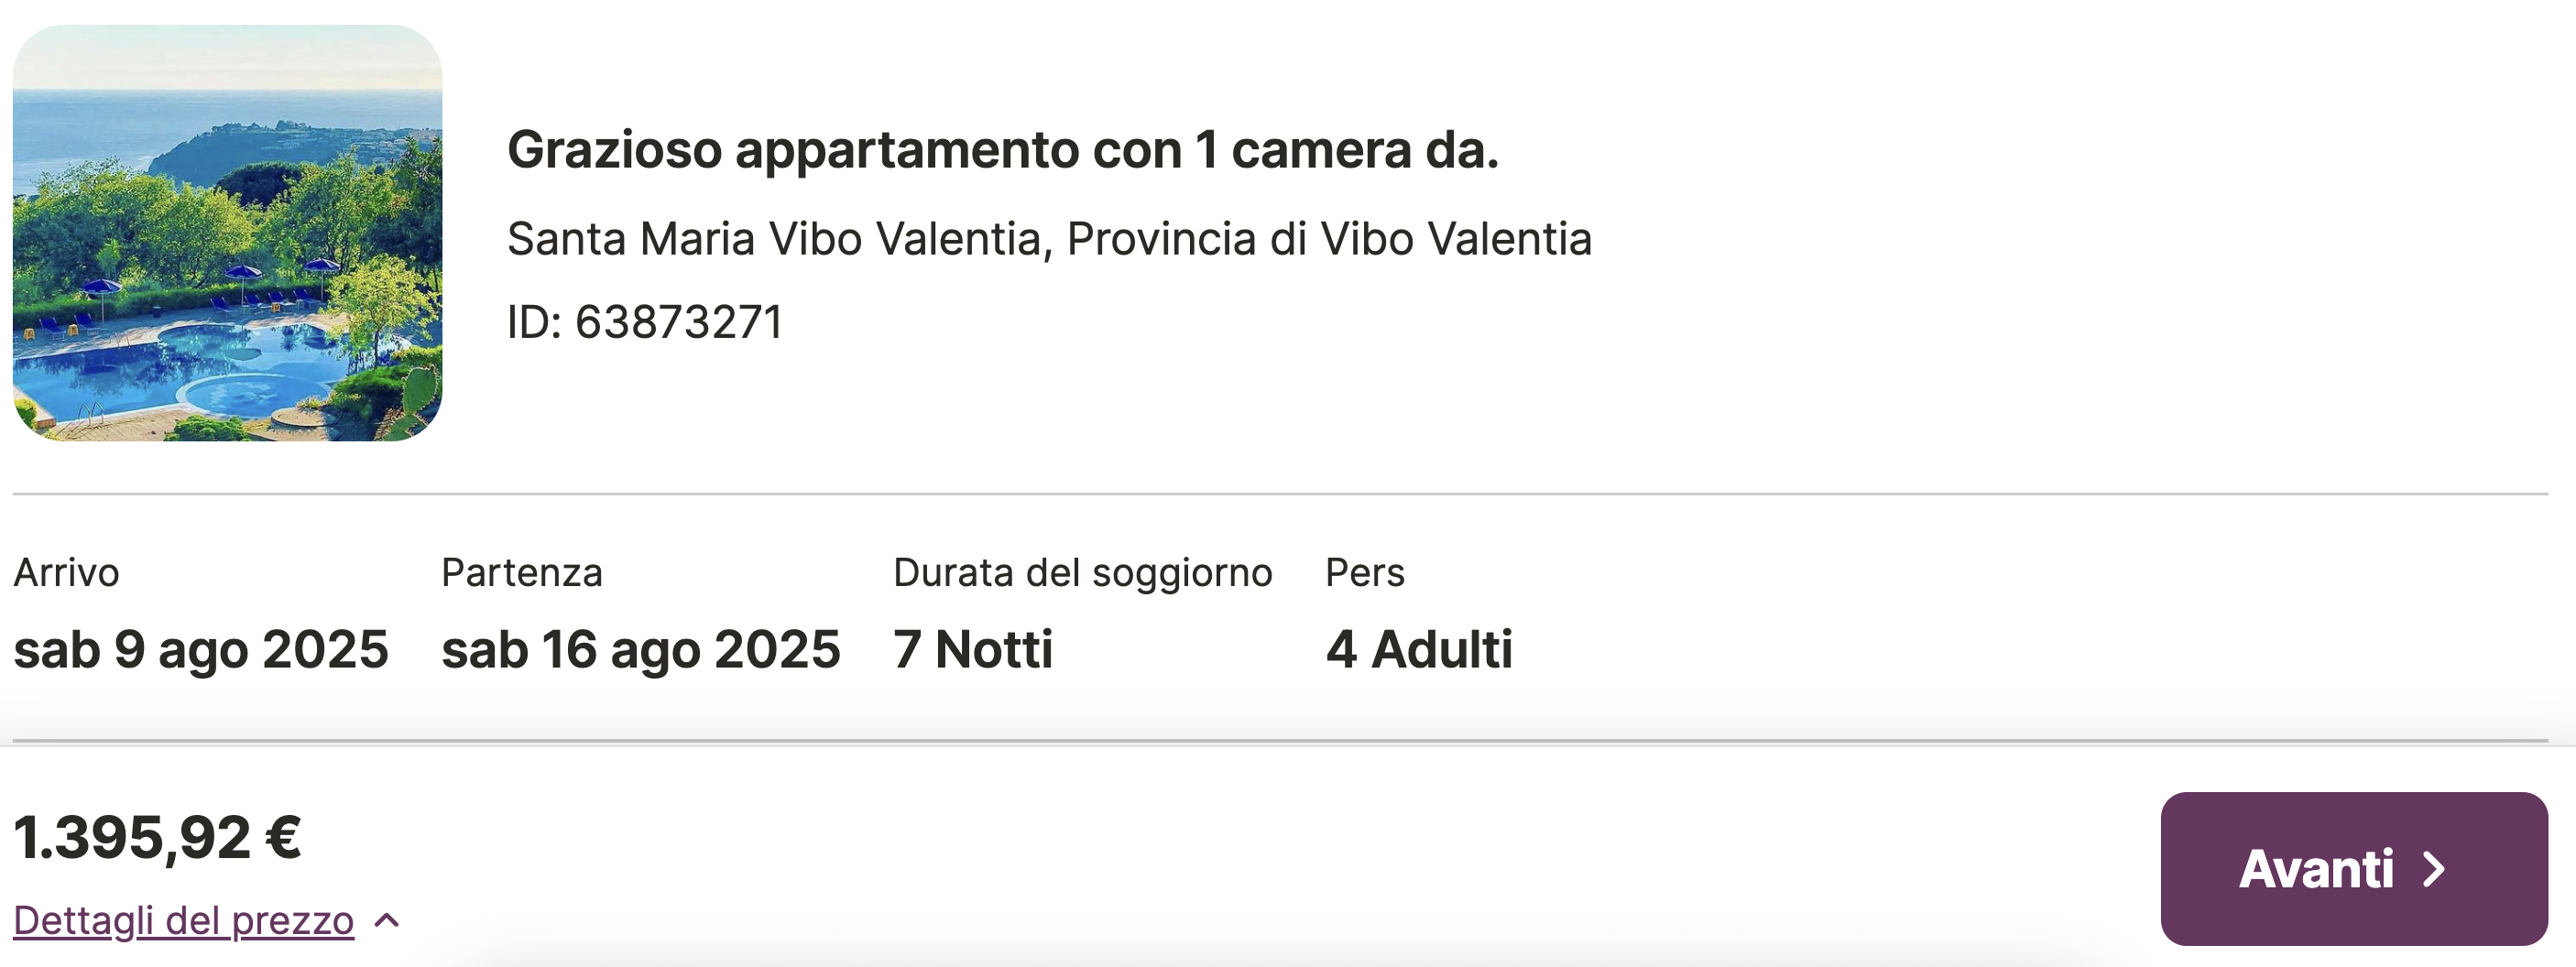Screen dimensions: 2576x967
Task: Open the pool property thumbnail photo
Action: 228,233
